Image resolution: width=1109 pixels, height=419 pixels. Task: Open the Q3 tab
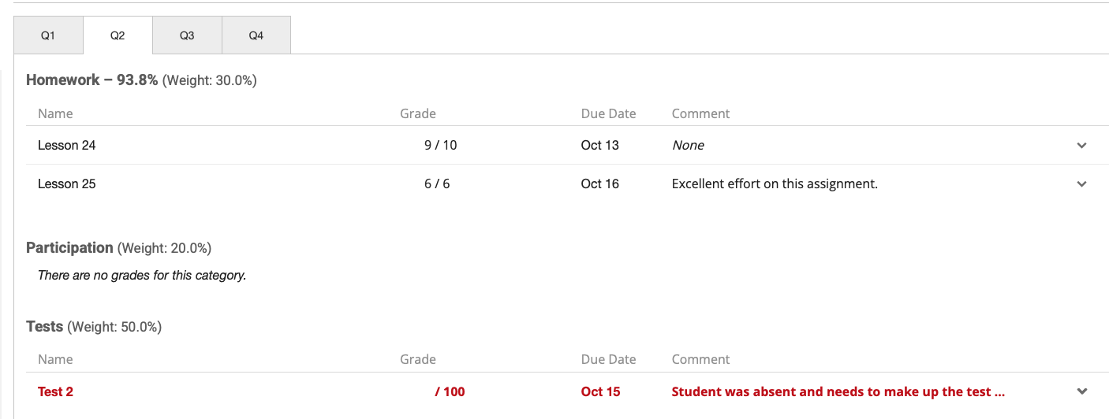(x=187, y=35)
